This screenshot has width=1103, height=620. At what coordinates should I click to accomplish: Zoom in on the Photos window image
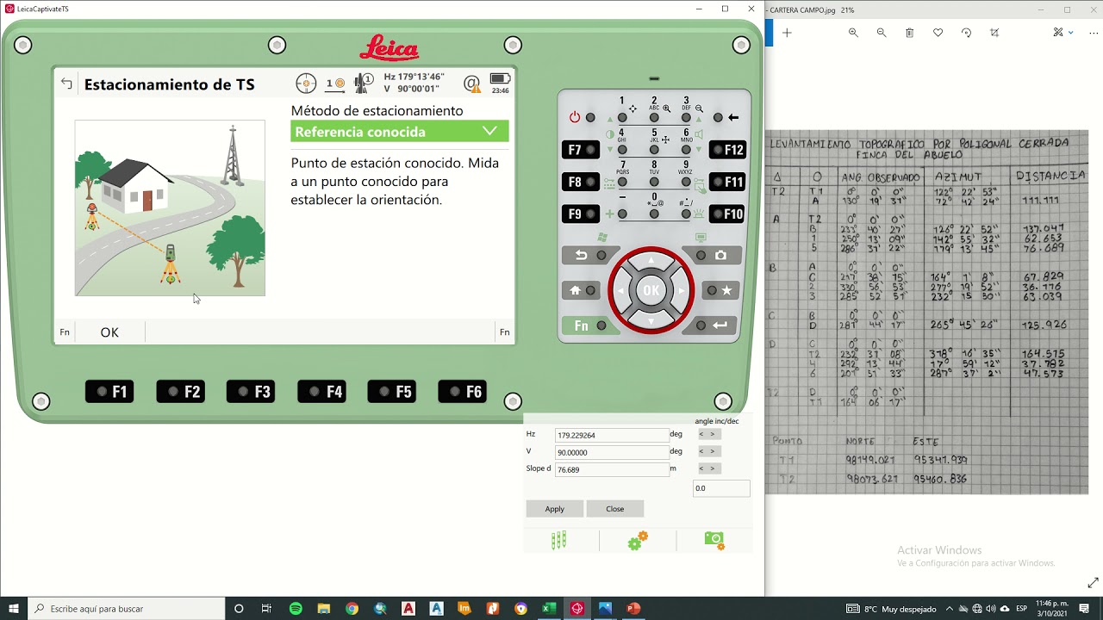pos(853,33)
